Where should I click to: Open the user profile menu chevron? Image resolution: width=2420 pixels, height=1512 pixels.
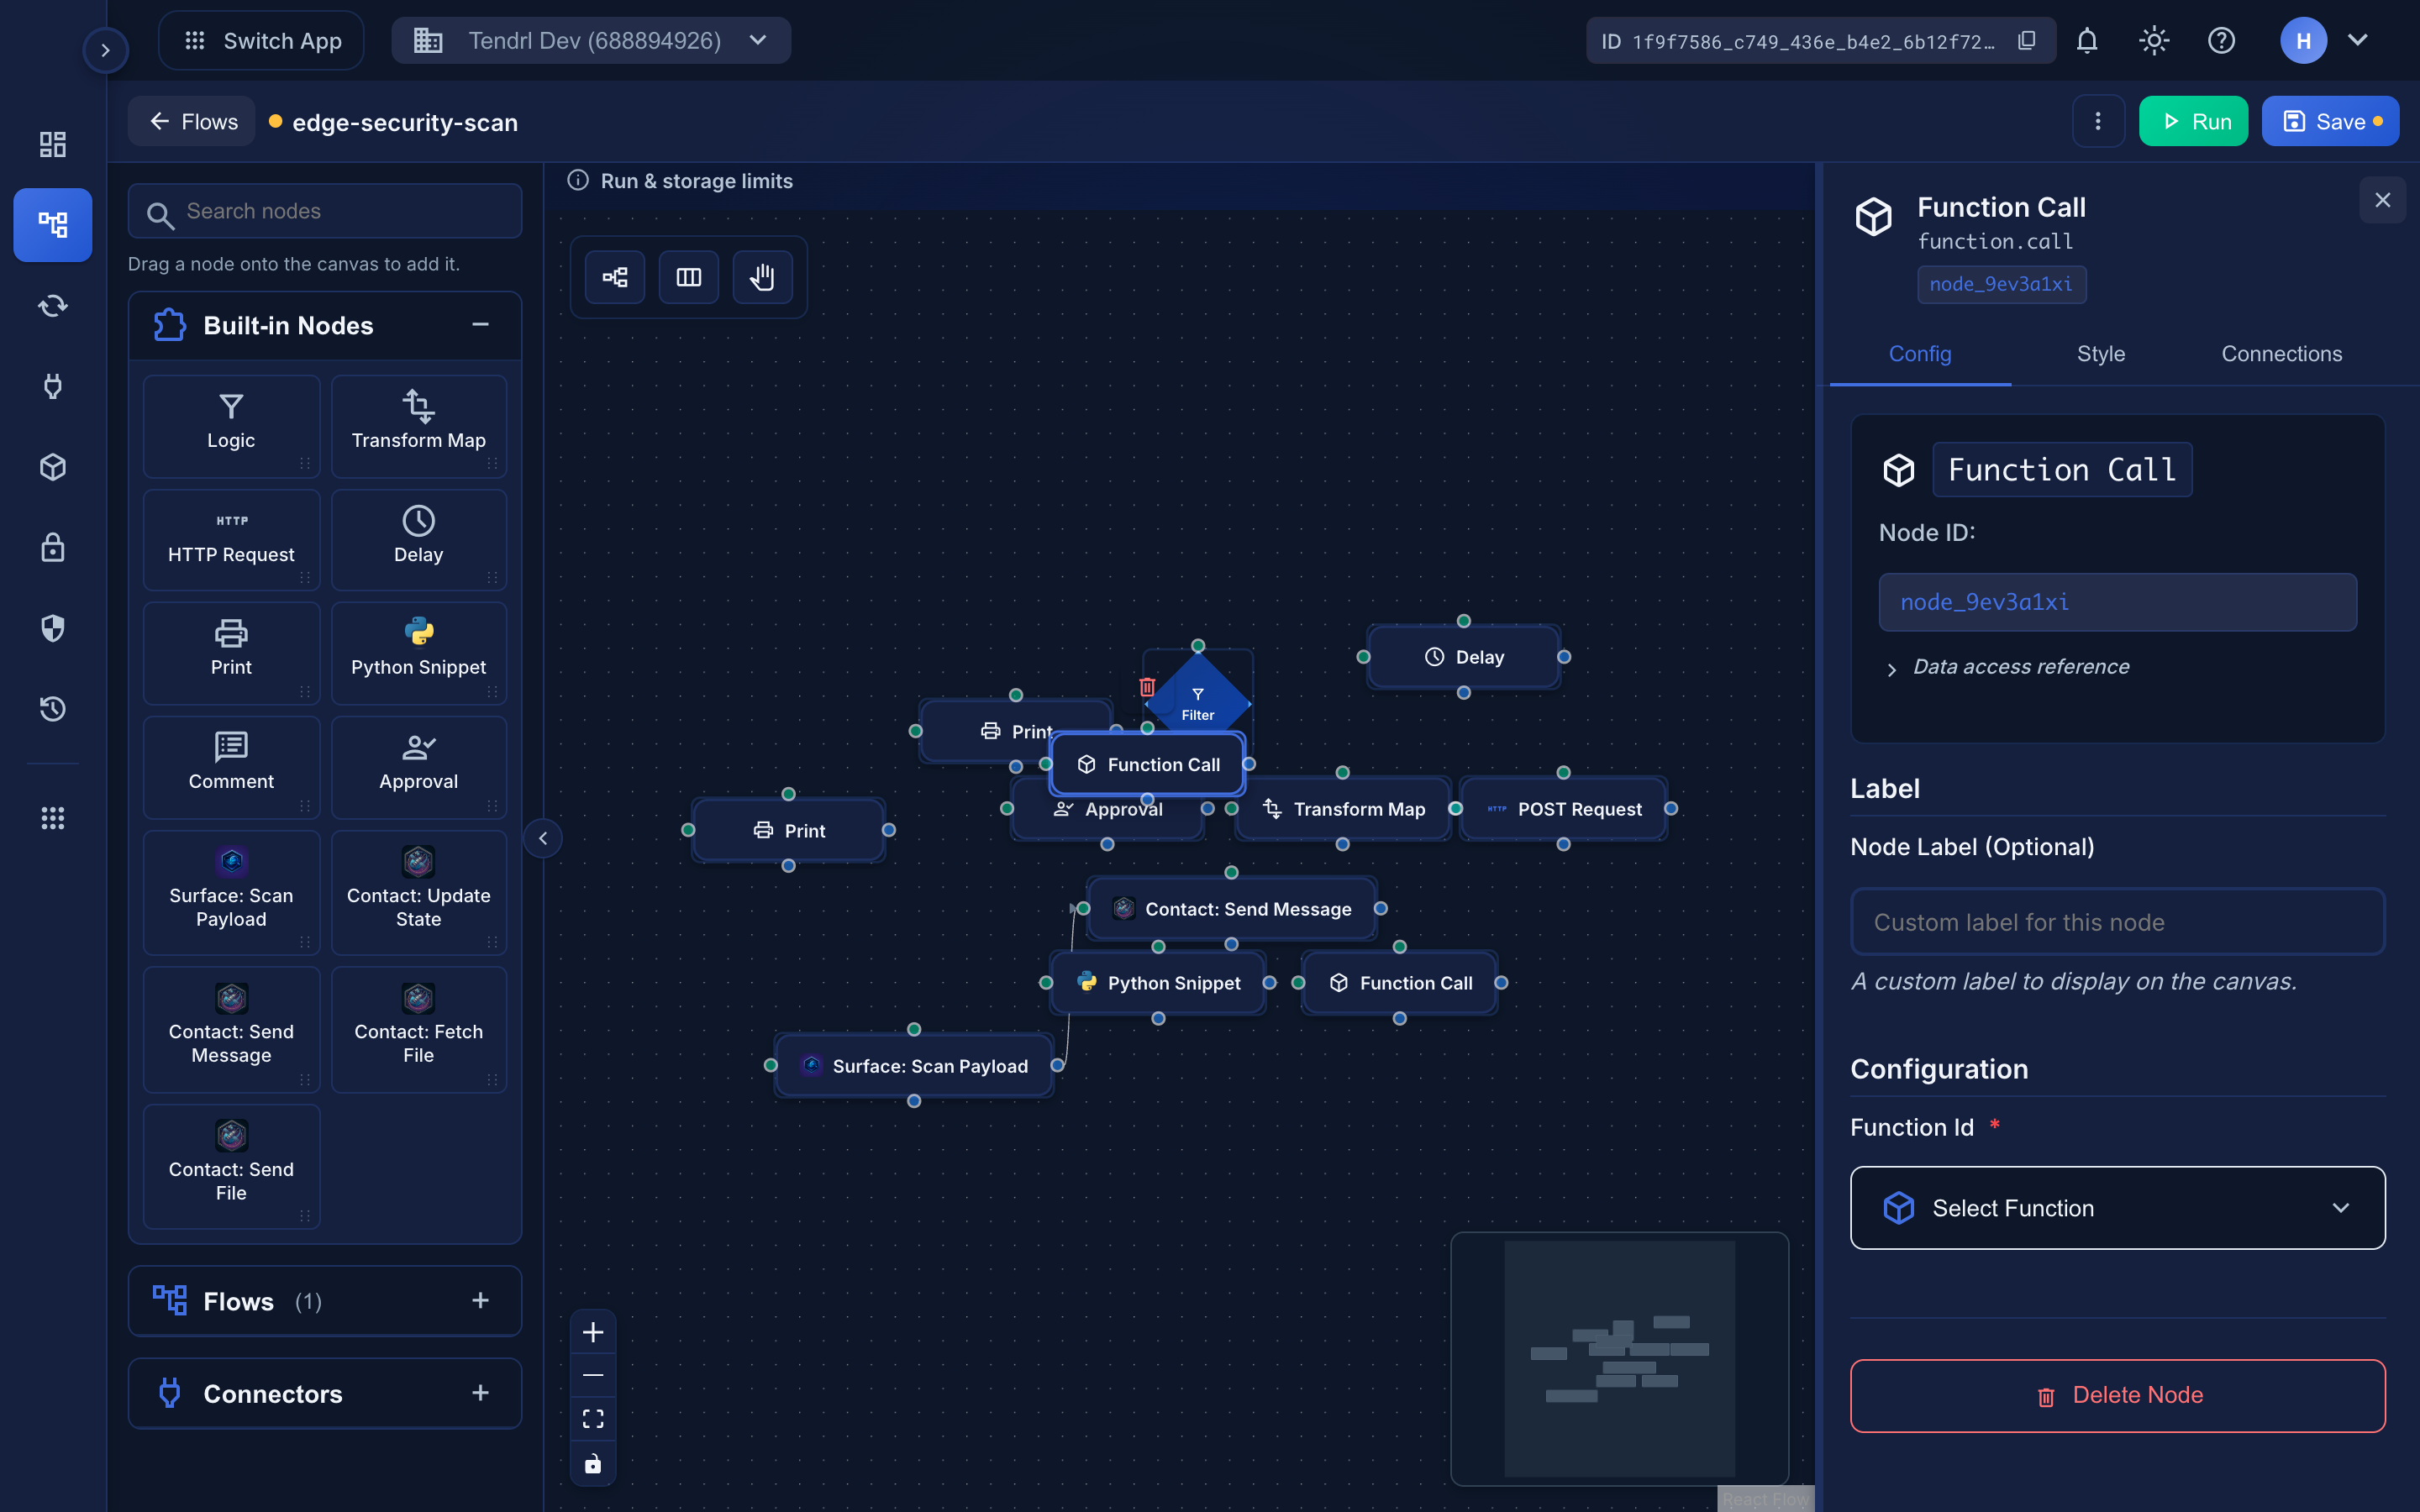coord(2358,41)
